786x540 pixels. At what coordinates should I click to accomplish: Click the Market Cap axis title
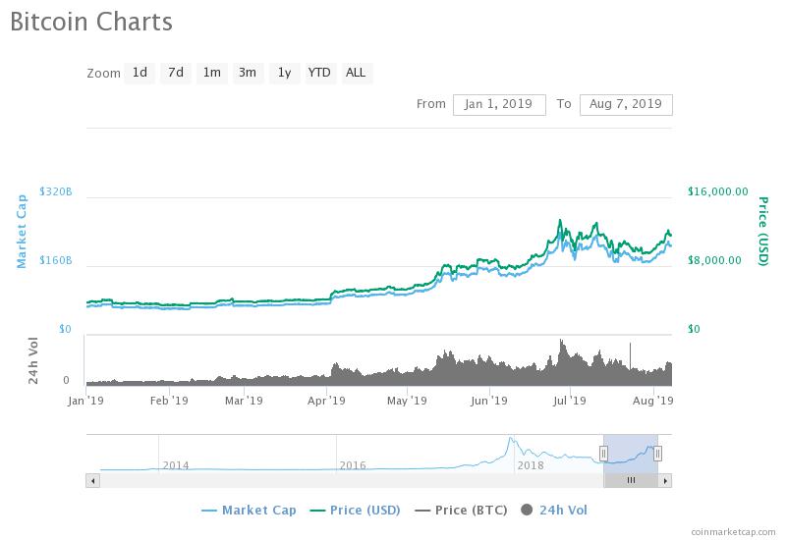point(21,232)
